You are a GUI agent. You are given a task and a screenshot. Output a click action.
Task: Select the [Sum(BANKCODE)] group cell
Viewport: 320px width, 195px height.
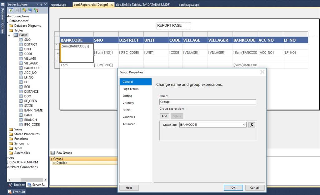(x=77, y=53)
